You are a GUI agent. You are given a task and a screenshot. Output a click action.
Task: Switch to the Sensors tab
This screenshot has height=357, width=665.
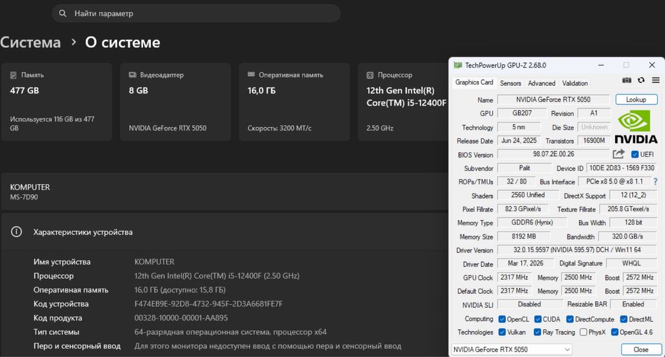click(510, 83)
